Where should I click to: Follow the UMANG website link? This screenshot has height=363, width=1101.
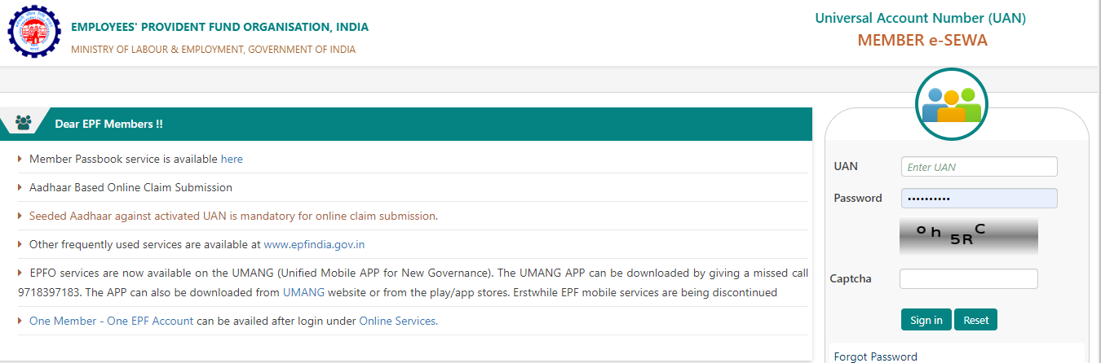click(x=303, y=291)
